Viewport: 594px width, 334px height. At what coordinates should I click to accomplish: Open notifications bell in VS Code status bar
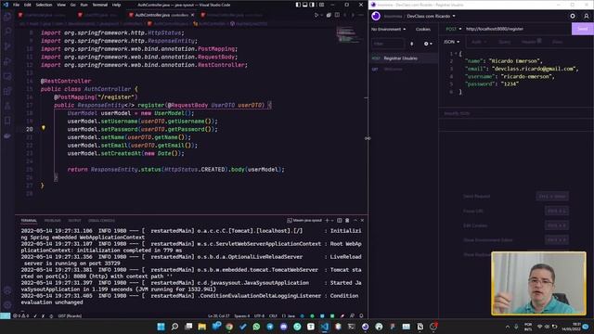(361, 315)
